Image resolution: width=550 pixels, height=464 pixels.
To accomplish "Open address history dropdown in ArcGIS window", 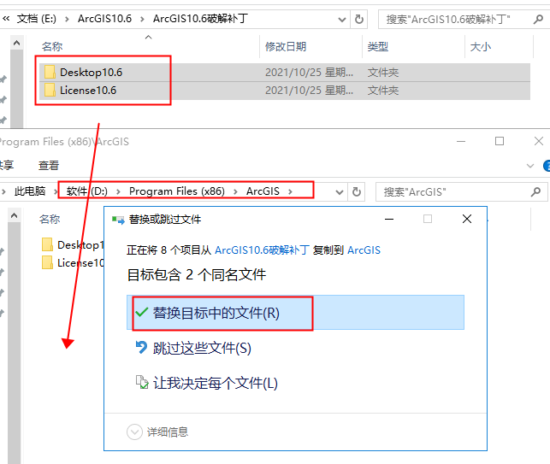I will pyautogui.click(x=340, y=192).
